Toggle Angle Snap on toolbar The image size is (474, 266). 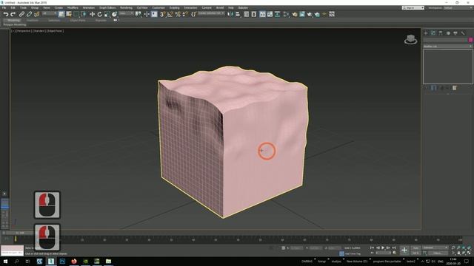click(x=170, y=14)
